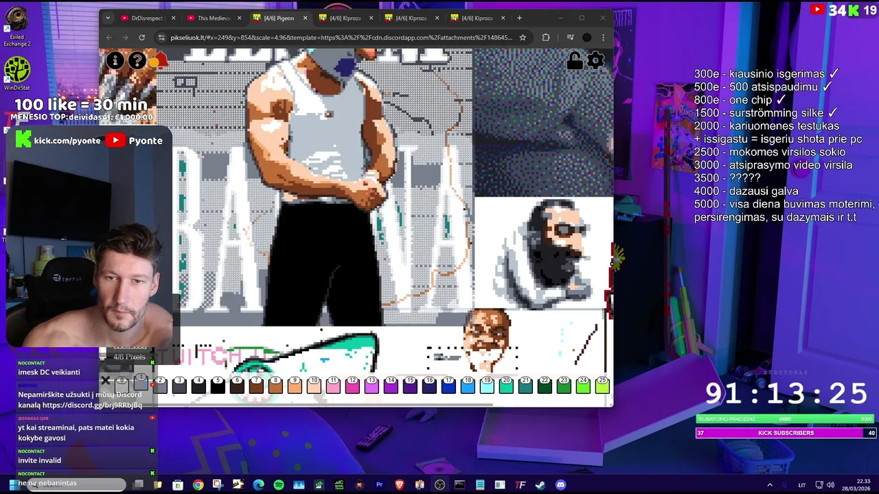Open Google Chrome from the taskbar
The height and width of the screenshot is (494, 879).
tap(198, 485)
